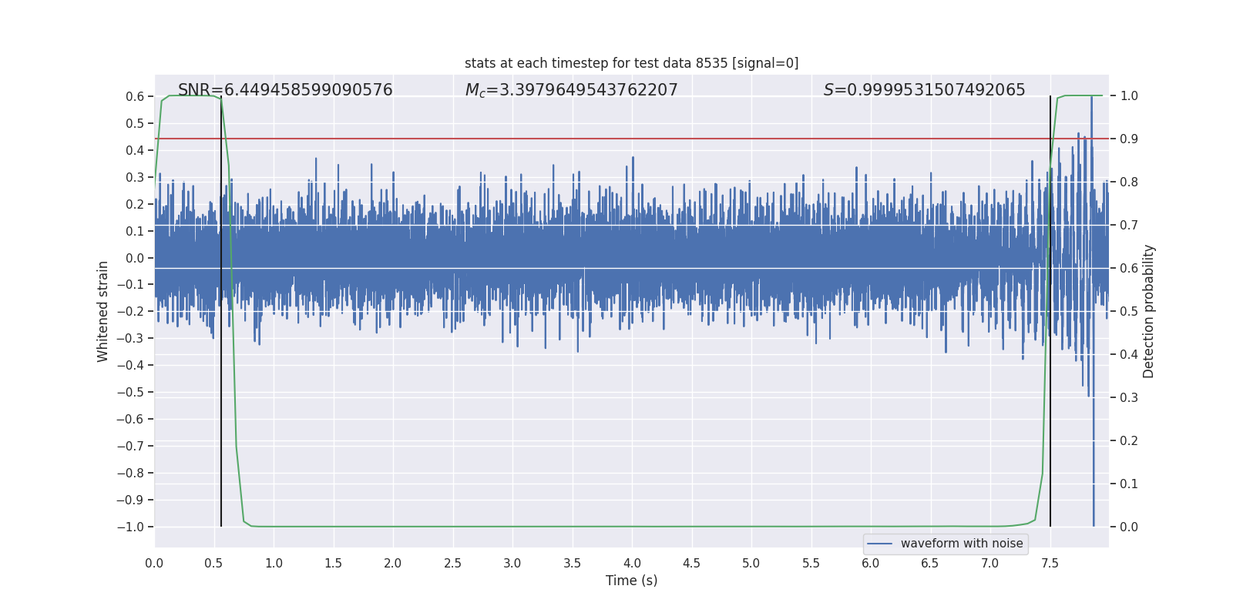This screenshot has height=616, width=1233.
Task: Click the right axis tick label 0.5
Action: click(x=1129, y=312)
